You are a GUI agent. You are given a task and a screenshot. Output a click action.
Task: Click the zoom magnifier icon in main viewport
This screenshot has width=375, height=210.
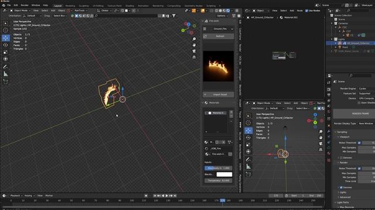(x=194, y=39)
